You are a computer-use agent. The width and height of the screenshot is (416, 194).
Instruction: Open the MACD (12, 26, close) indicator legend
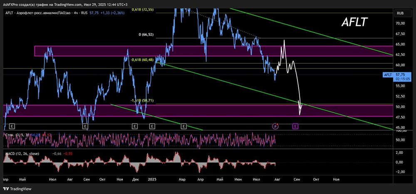[x=22, y=153]
